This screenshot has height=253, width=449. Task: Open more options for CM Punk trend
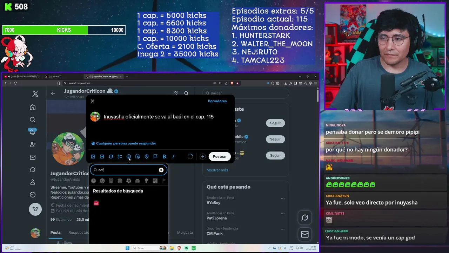click(x=282, y=229)
